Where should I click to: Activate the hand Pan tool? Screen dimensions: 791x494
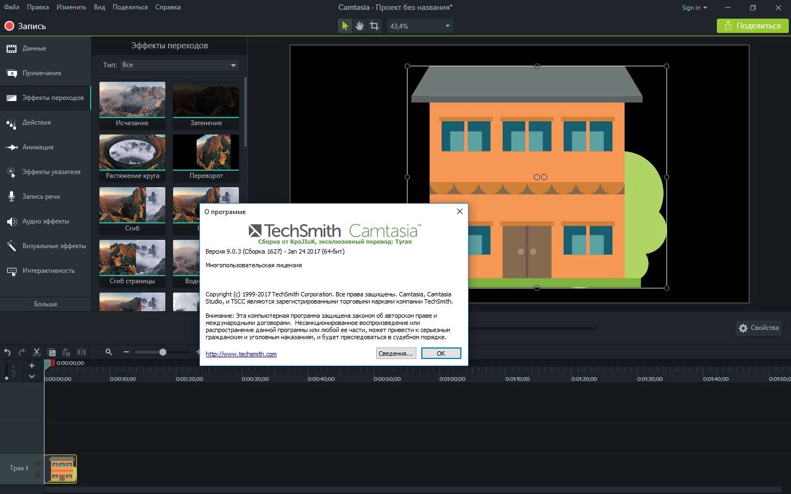[x=359, y=26]
